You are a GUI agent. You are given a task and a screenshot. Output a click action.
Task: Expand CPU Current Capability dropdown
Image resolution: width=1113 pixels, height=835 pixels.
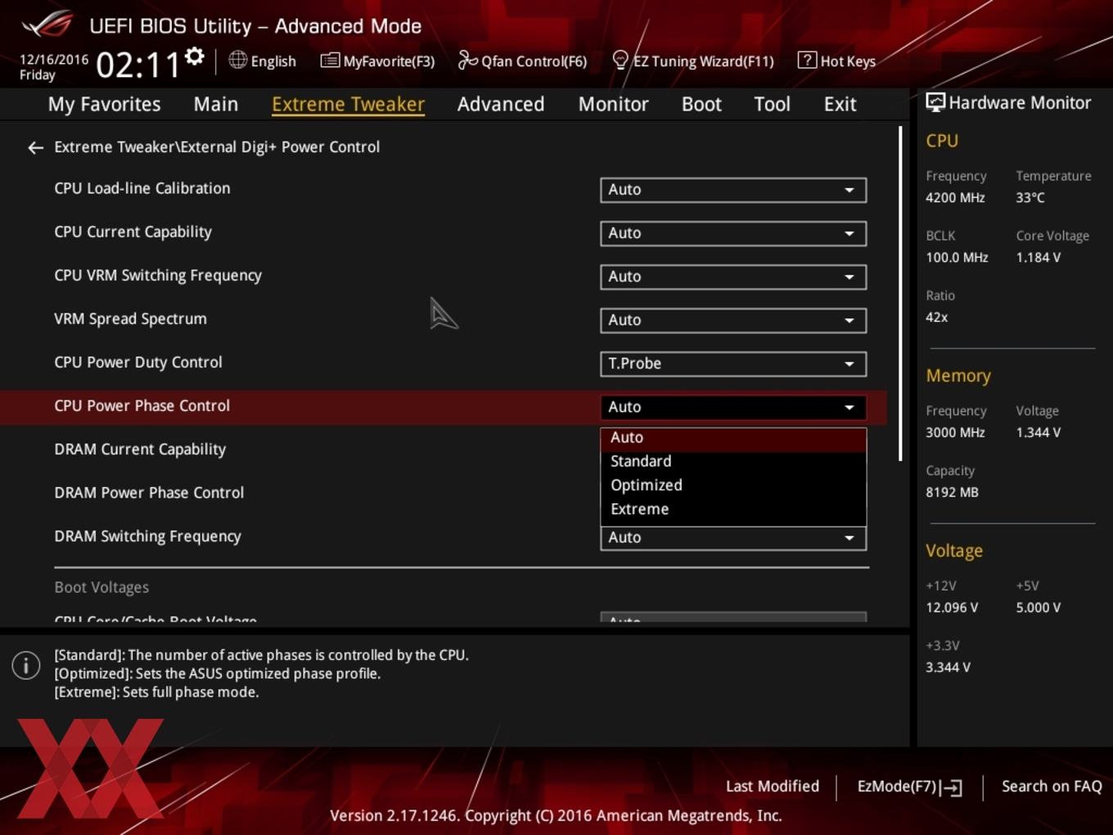(733, 233)
